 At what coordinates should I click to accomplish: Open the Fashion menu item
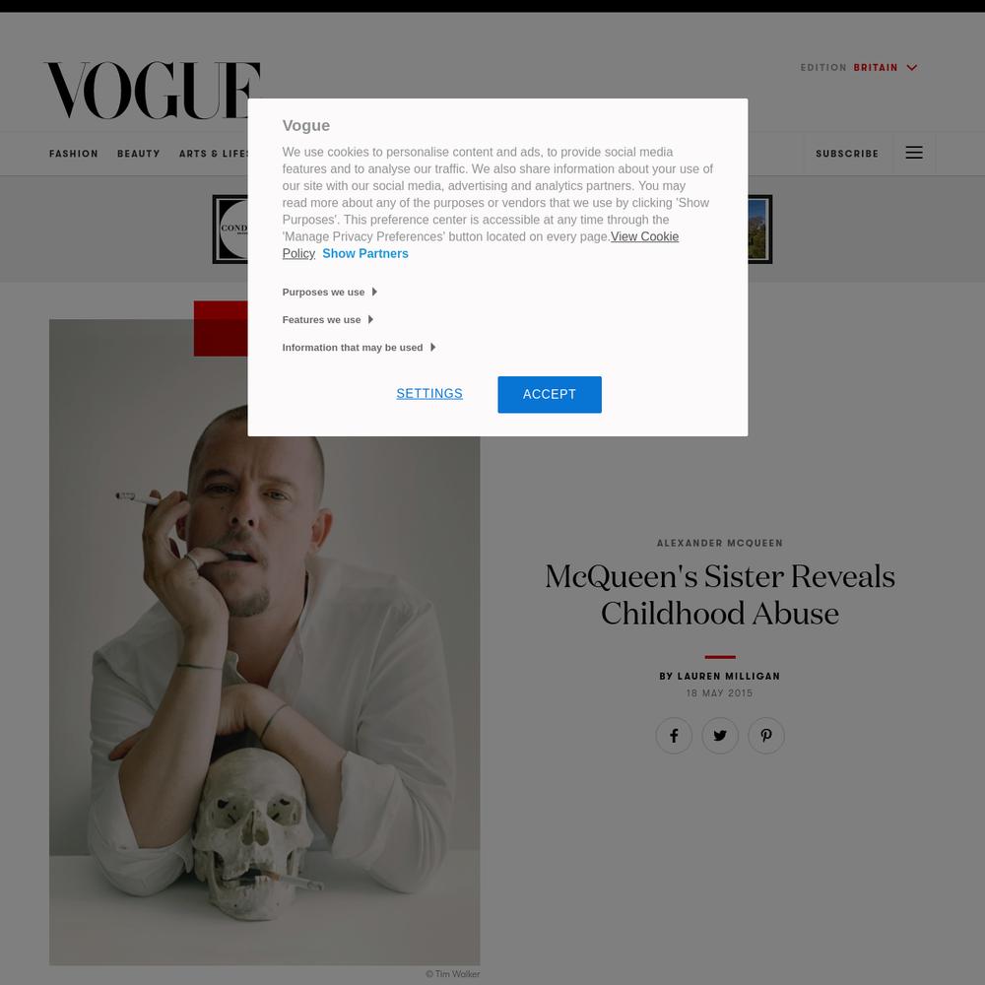tap(74, 154)
